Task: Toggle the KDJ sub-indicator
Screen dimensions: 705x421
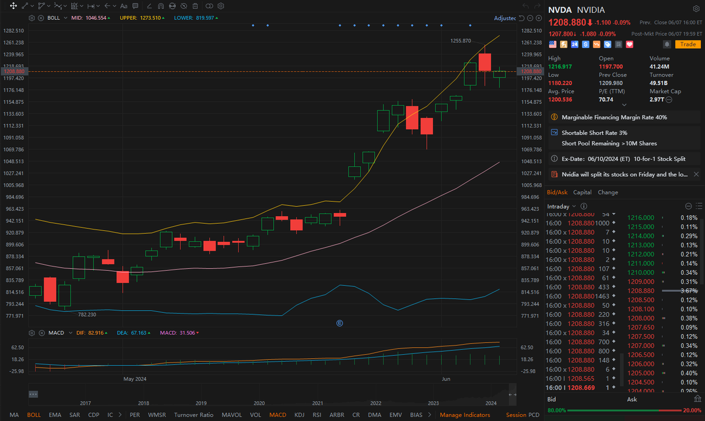Action: [x=300, y=415]
